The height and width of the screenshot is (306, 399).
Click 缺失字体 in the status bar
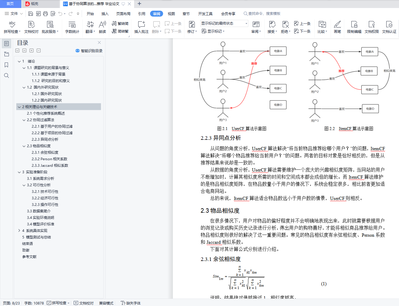click(131, 303)
